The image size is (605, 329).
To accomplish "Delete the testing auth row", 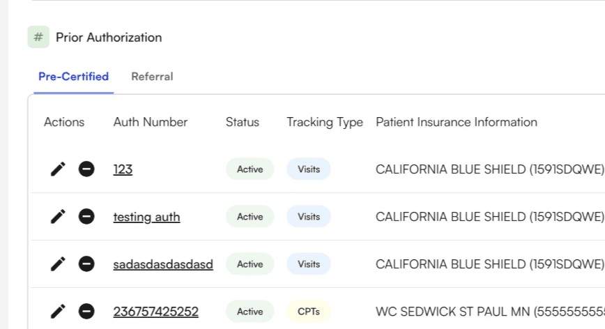I will pos(86,216).
